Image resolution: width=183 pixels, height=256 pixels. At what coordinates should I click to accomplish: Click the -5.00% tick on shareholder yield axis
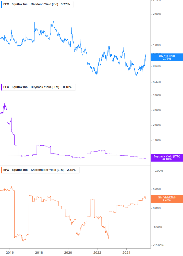coord(157,227)
